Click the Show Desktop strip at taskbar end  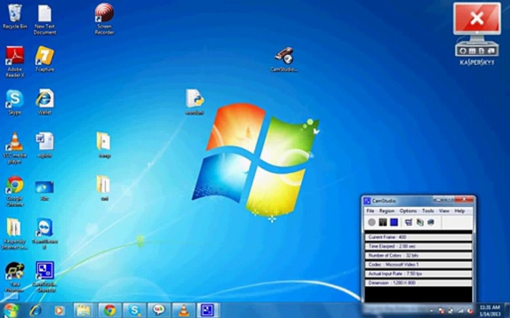tap(507, 310)
